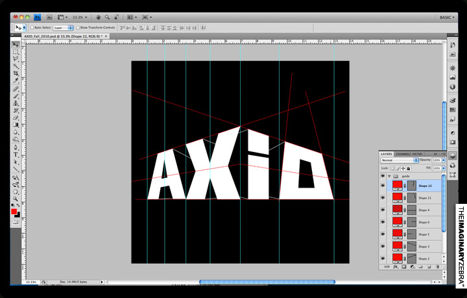Pick the Hand tool in the application bar
Image resolution: width=467 pixels, height=298 pixels.
tap(98, 17)
